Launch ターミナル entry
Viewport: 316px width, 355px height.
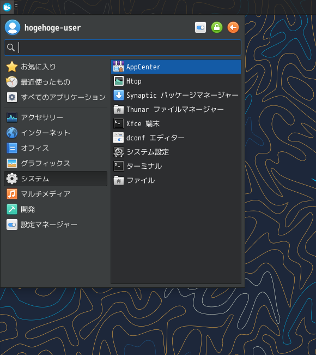click(176, 166)
